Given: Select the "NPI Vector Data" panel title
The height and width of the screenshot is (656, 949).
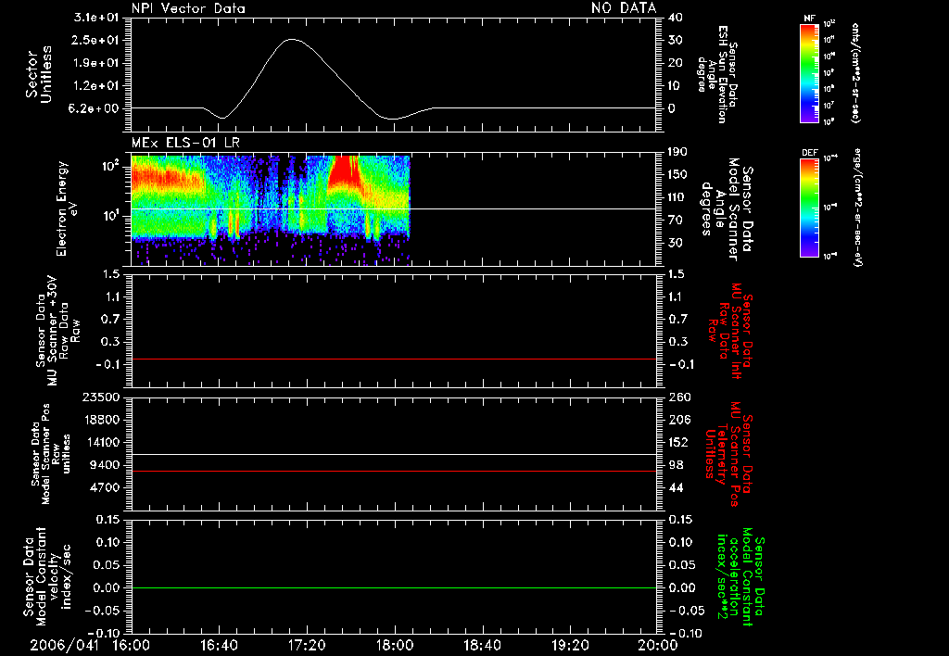Looking at the screenshot, I should [188, 8].
